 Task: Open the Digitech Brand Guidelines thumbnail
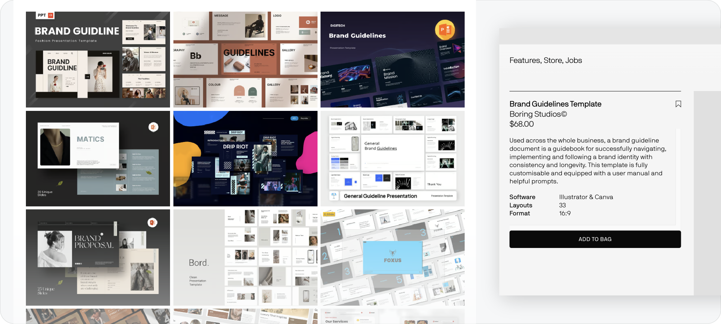click(x=393, y=60)
